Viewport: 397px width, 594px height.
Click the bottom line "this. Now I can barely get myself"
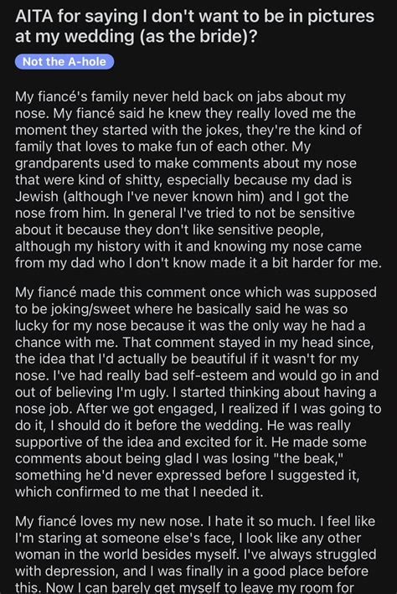point(184,587)
